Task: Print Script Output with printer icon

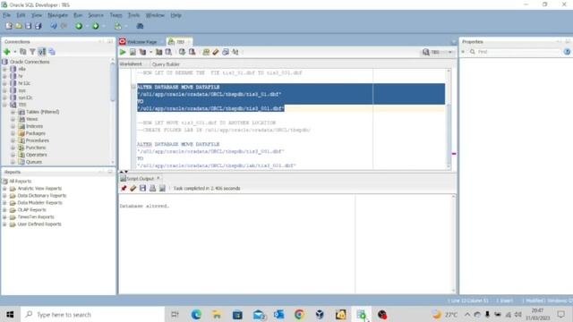Action: pyautogui.click(x=152, y=189)
